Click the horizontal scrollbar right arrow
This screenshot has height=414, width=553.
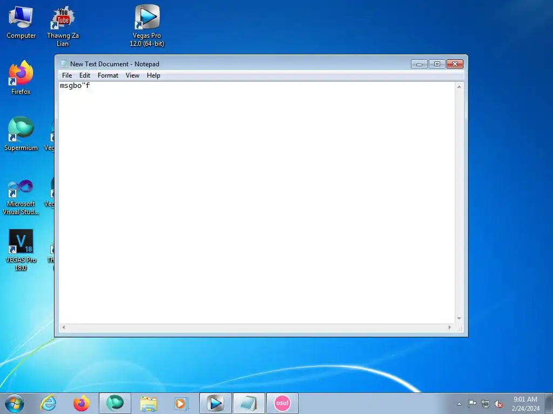[x=449, y=327]
